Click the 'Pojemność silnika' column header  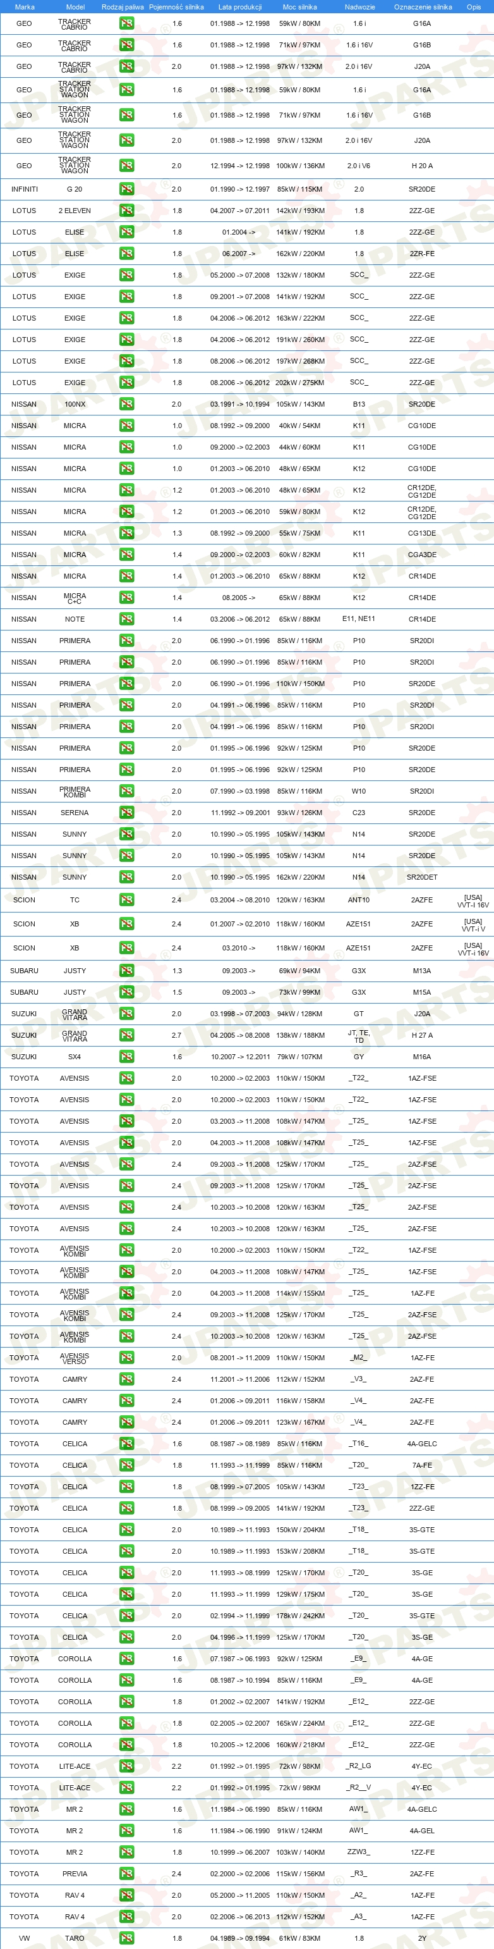[176, 7]
